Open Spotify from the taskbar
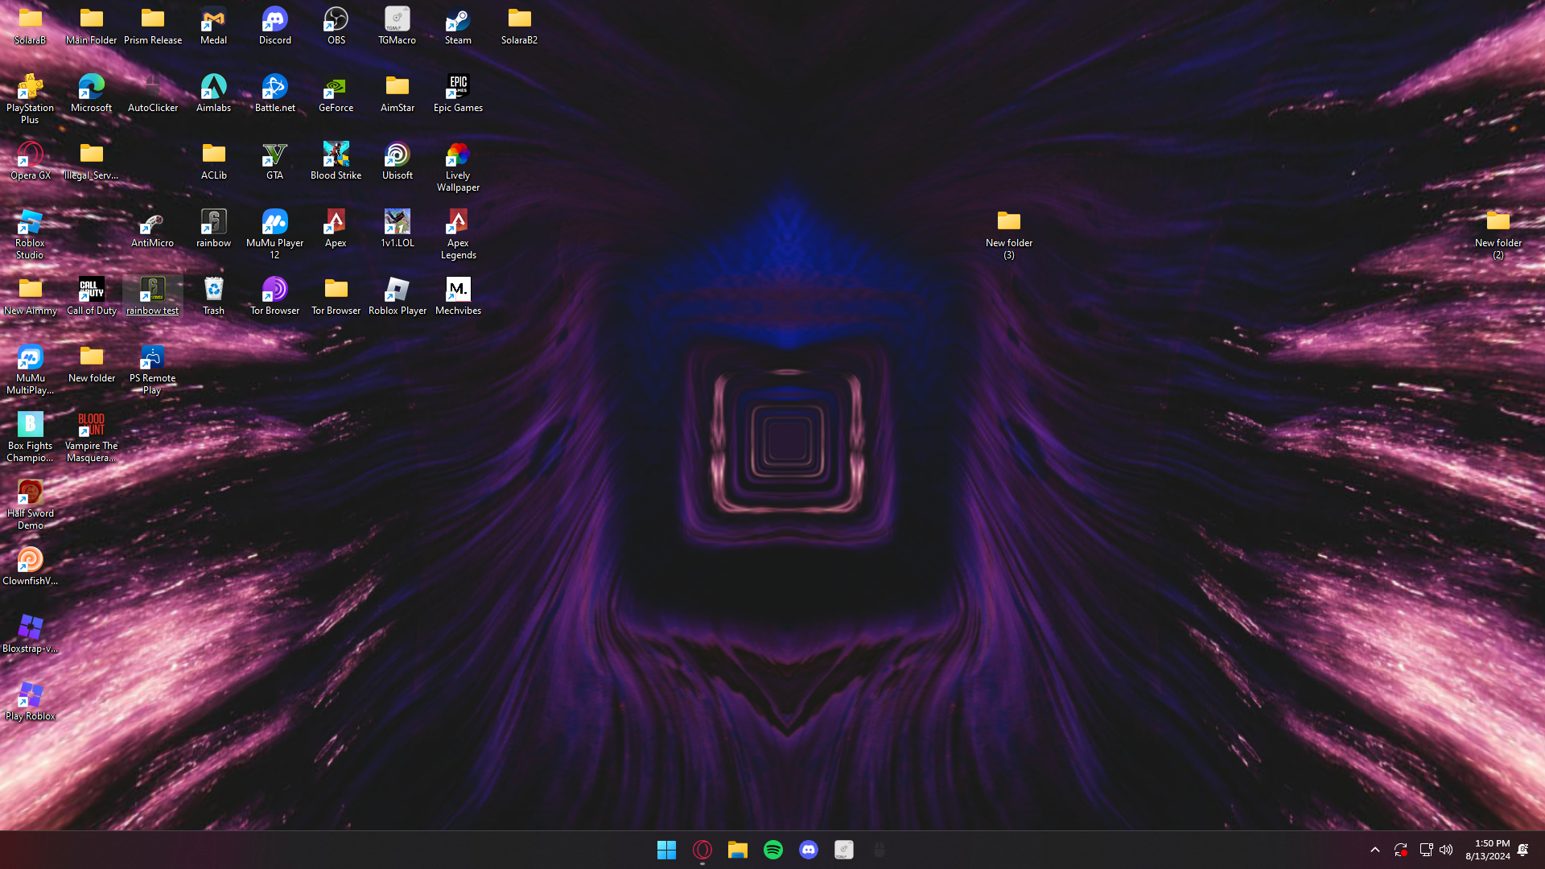This screenshot has height=869, width=1545. [x=772, y=850]
